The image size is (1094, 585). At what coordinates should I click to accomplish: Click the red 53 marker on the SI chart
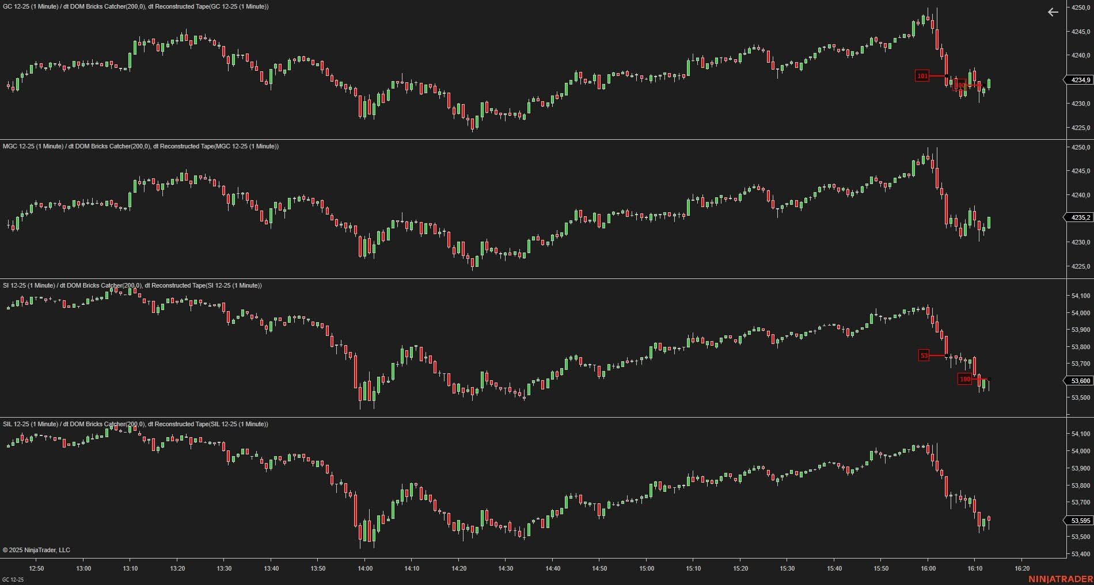click(924, 355)
